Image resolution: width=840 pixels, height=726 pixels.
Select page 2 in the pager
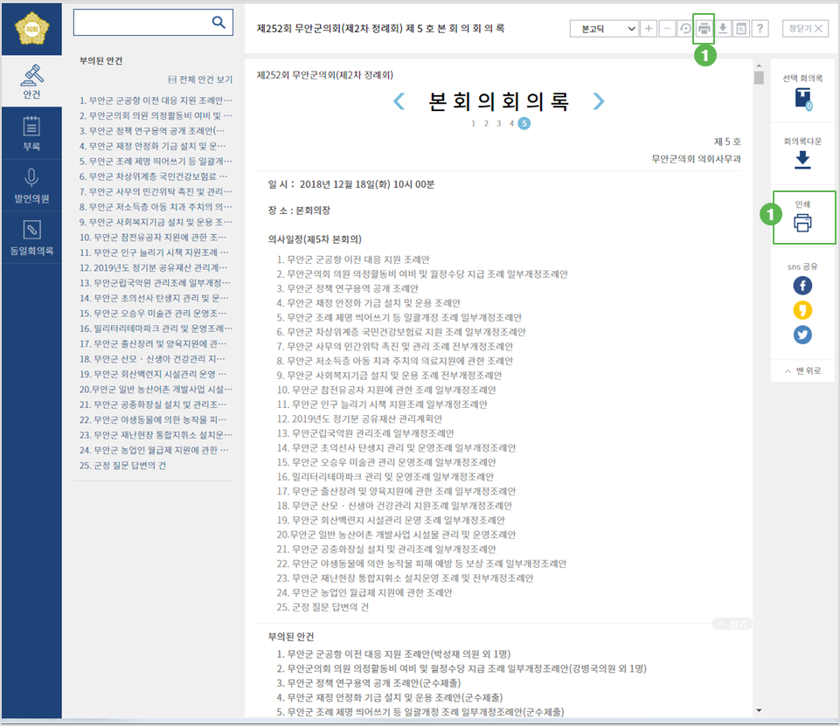point(486,124)
